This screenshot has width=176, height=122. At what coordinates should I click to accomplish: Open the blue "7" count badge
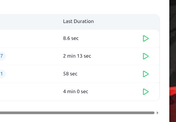point(2,56)
